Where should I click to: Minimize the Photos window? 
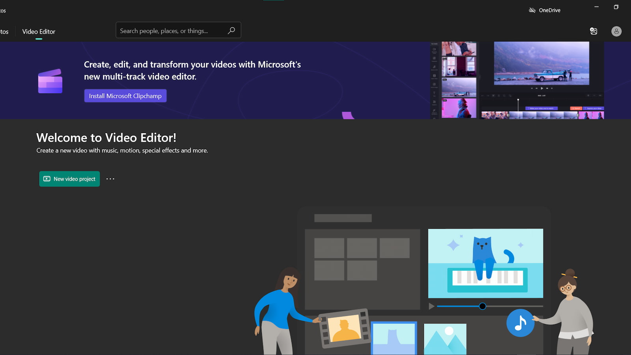coord(596,7)
